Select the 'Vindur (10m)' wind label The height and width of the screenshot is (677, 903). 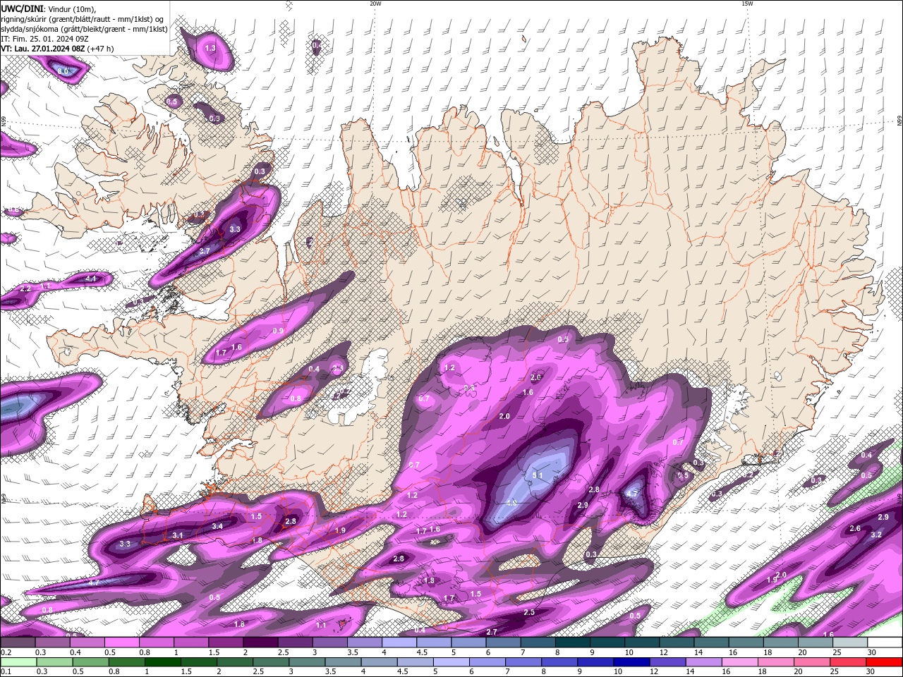click(73, 8)
